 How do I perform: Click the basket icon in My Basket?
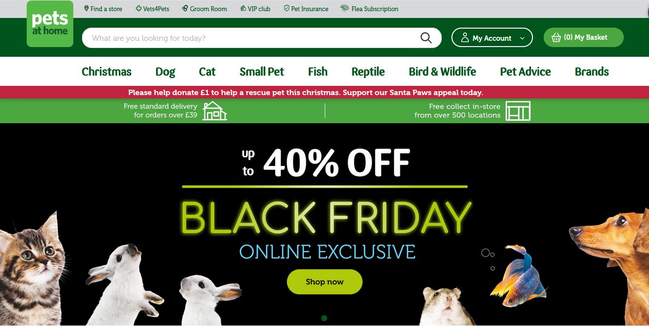pos(556,37)
